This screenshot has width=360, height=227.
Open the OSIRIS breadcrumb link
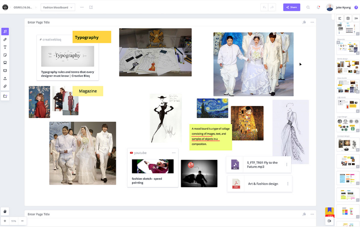(x=23, y=7)
